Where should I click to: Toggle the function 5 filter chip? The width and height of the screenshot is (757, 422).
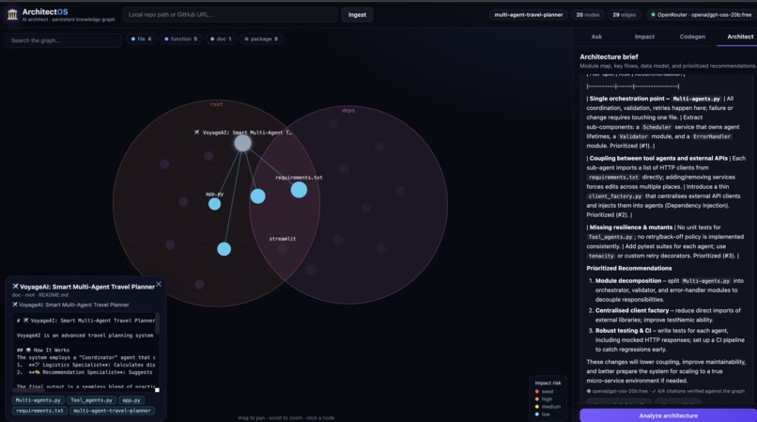[180, 39]
